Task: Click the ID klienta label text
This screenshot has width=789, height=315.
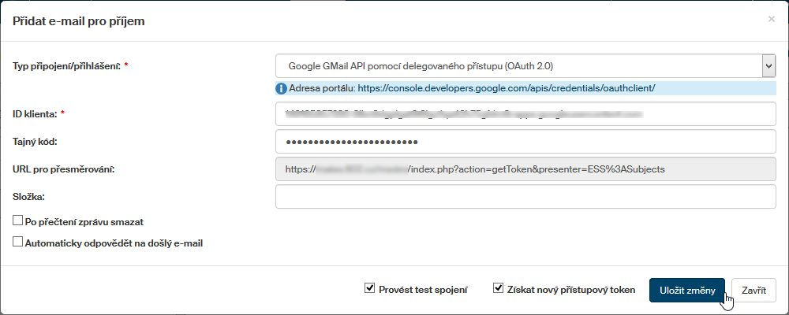Action: coord(35,114)
